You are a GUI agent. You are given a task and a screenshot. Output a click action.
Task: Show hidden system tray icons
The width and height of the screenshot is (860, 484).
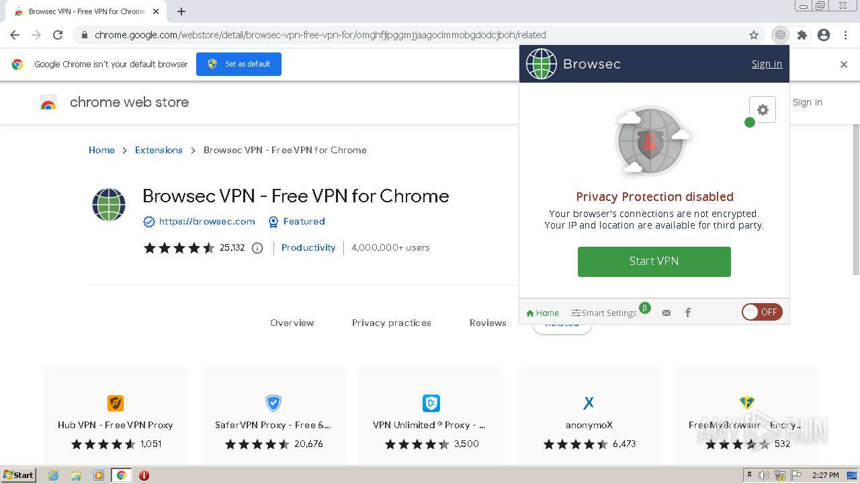[x=748, y=475]
